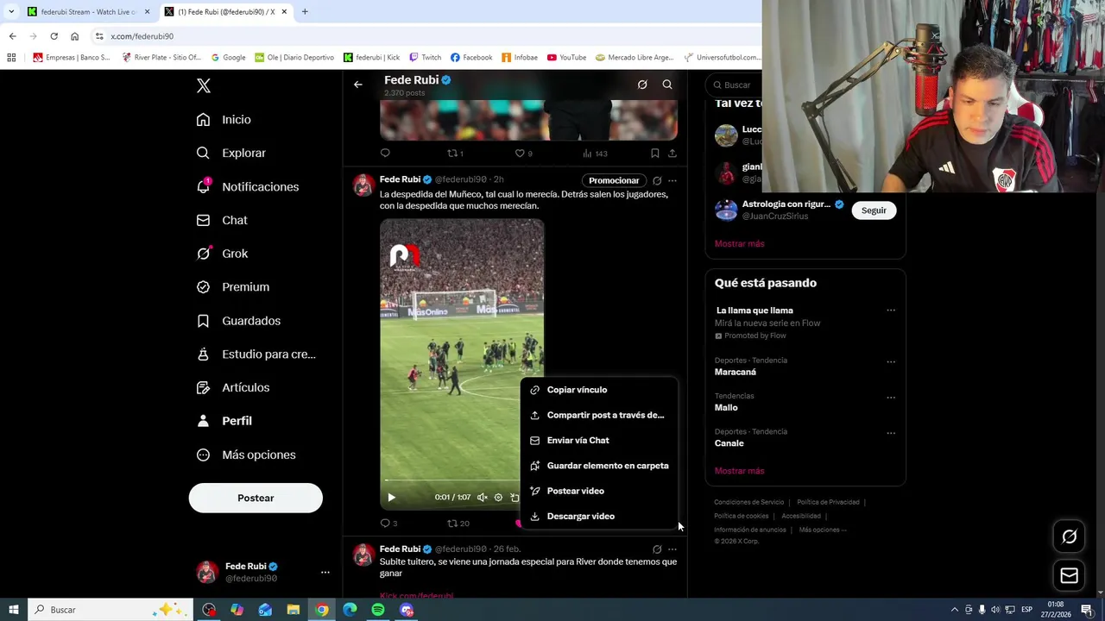Select Guardar elemento en carpeta
Viewport: 1105px width, 621px height.
click(x=599, y=466)
